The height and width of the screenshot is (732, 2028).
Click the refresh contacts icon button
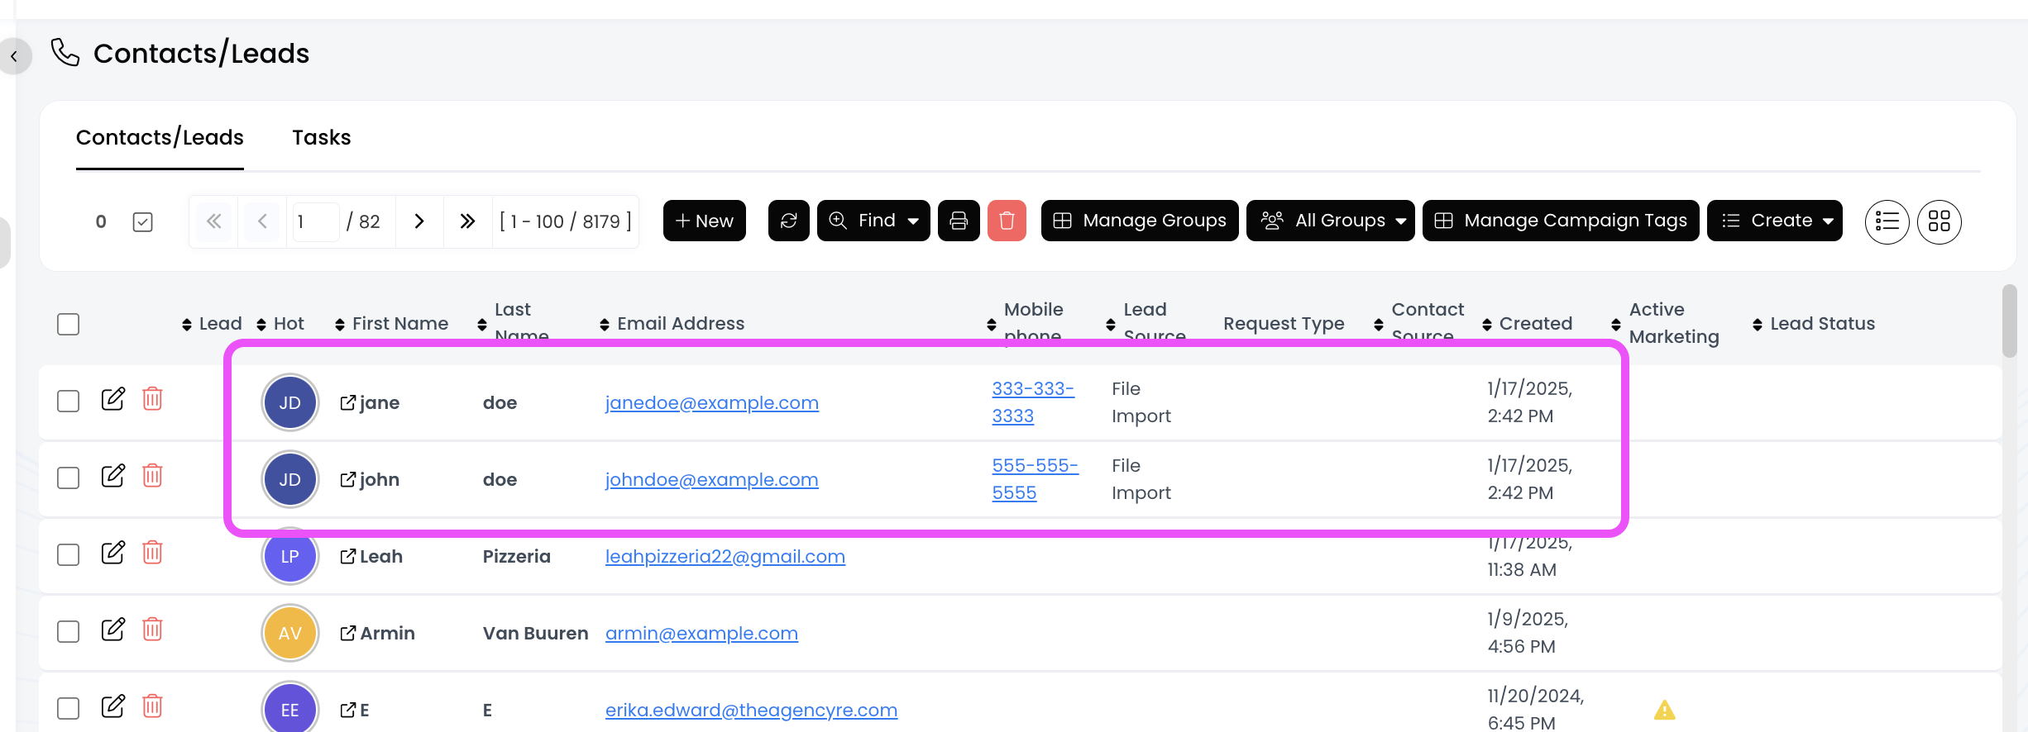point(788,221)
